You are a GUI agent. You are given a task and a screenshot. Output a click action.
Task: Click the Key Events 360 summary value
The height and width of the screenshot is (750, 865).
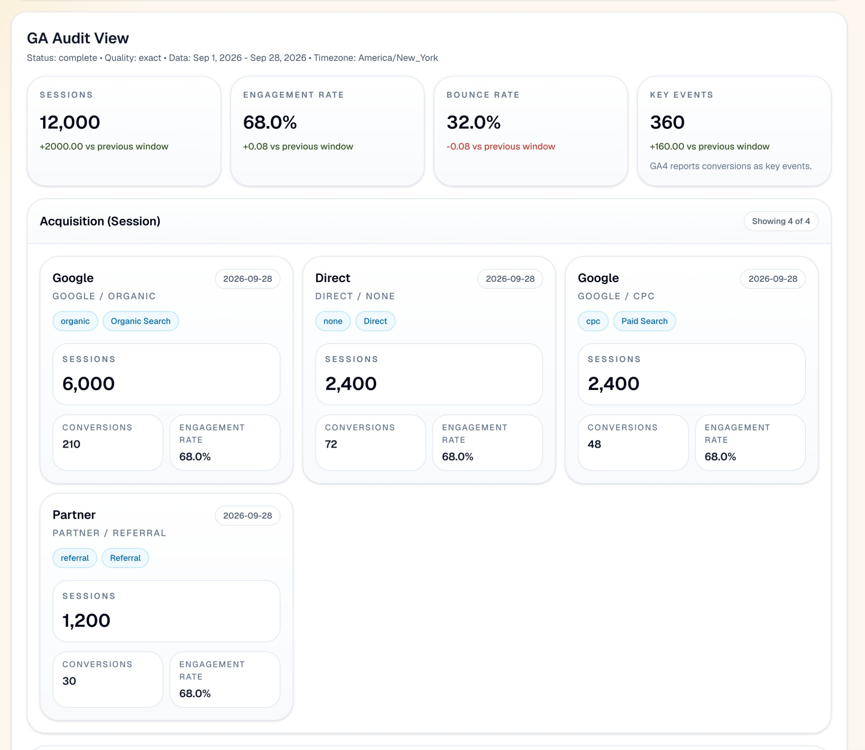pyautogui.click(x=667, y=122)
